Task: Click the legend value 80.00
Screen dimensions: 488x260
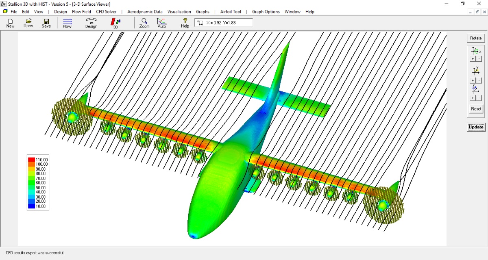Action: [41, 174]
